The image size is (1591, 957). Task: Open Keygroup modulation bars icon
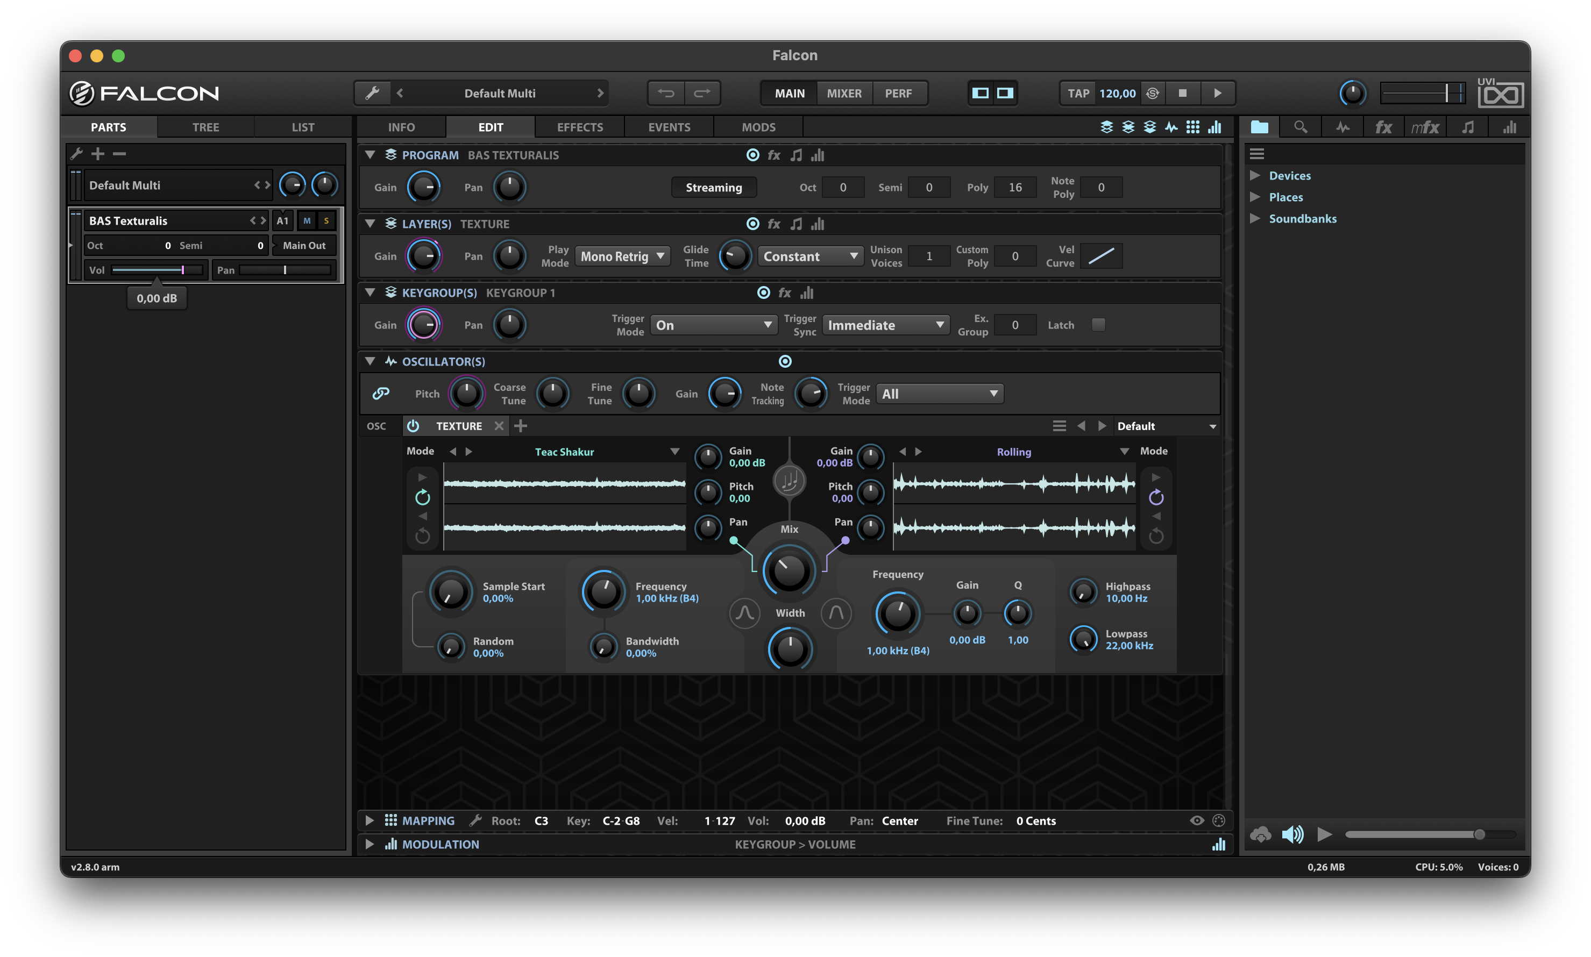click(806, 293)
